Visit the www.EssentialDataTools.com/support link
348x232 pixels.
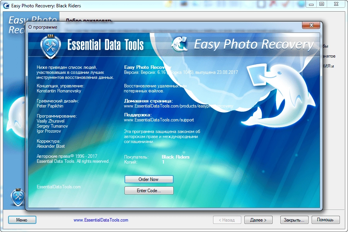point(159,120)
